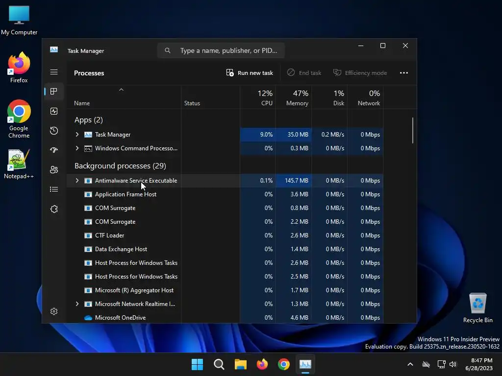Image resolution: width=502 pixels, height=376 pixels.
Task: Click the Microsoft OneDrive cloud icon in list
Action: pyautogui.click(x=88, y=318)
